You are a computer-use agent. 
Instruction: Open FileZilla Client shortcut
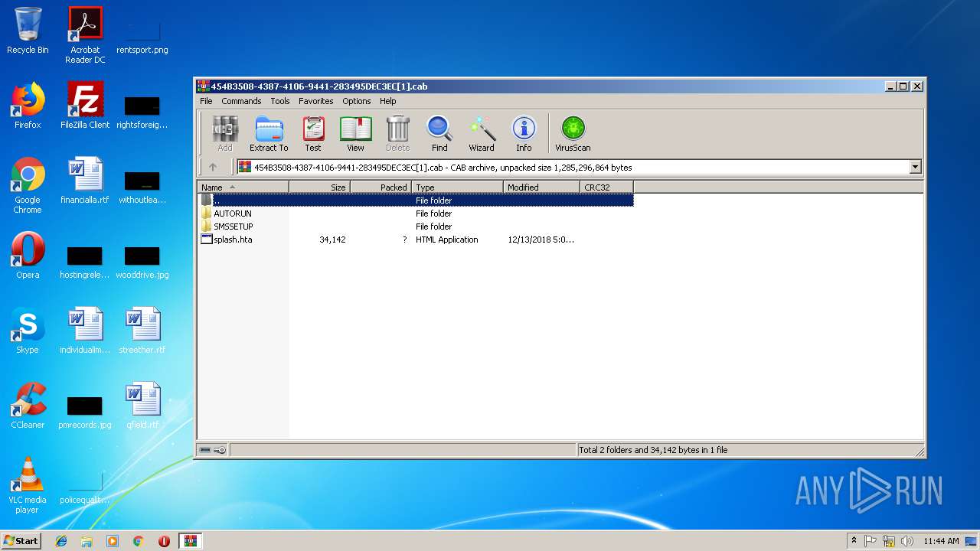85,106
